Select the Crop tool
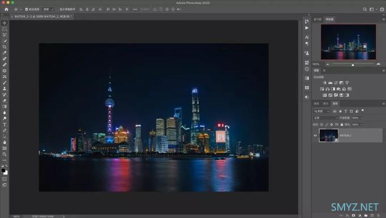Screen dimensions: 386x218 click(x=5, y=47)
